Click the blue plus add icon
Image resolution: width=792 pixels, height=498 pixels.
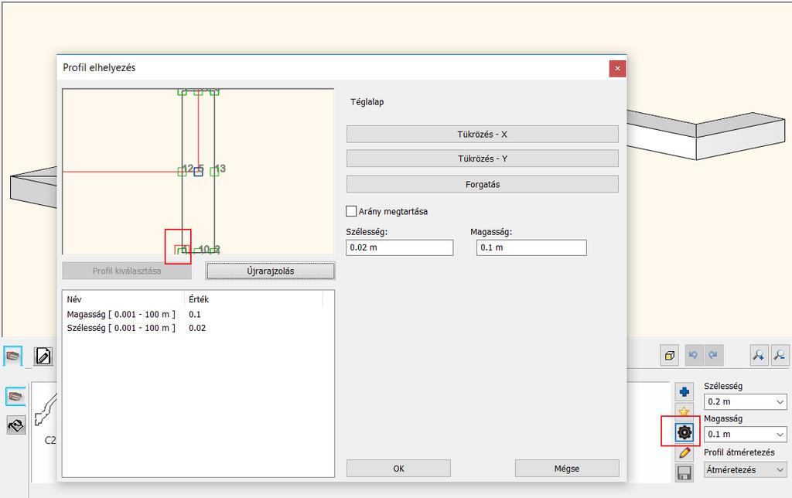tap(684, 391)
